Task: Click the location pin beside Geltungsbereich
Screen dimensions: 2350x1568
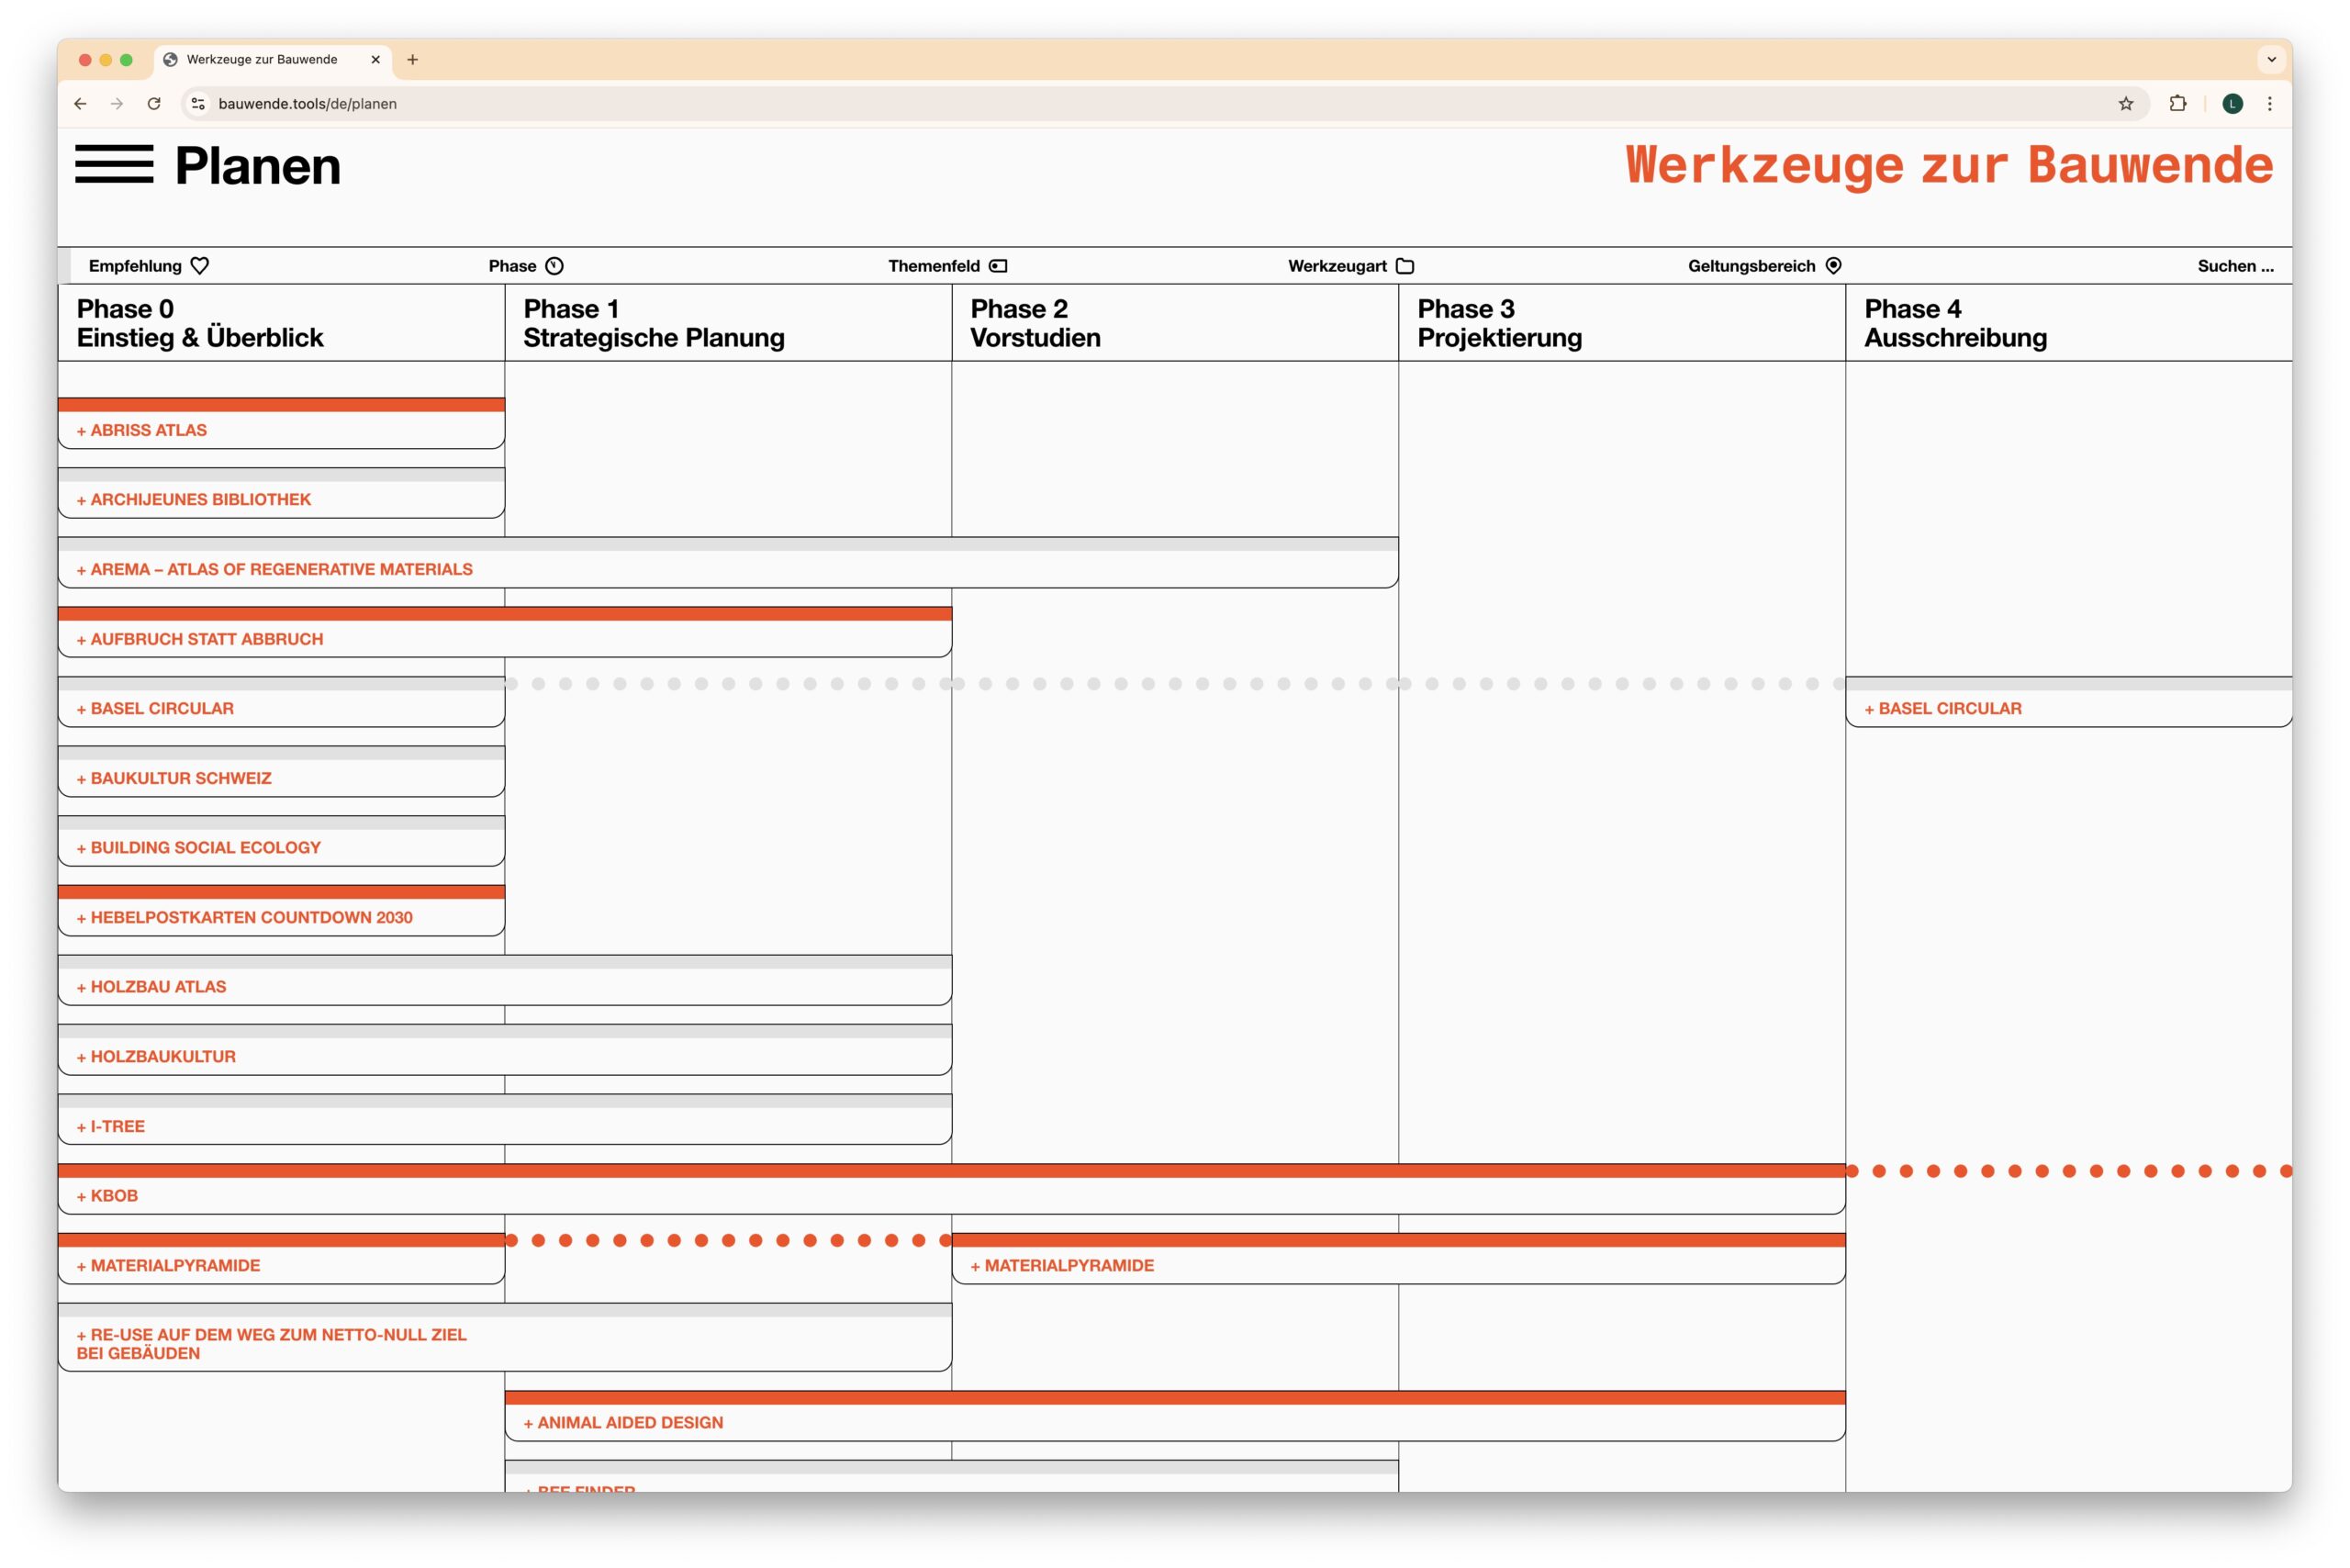Action: (x=1833, y=266)
